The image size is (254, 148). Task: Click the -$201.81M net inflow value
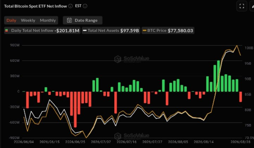(67, 31)
